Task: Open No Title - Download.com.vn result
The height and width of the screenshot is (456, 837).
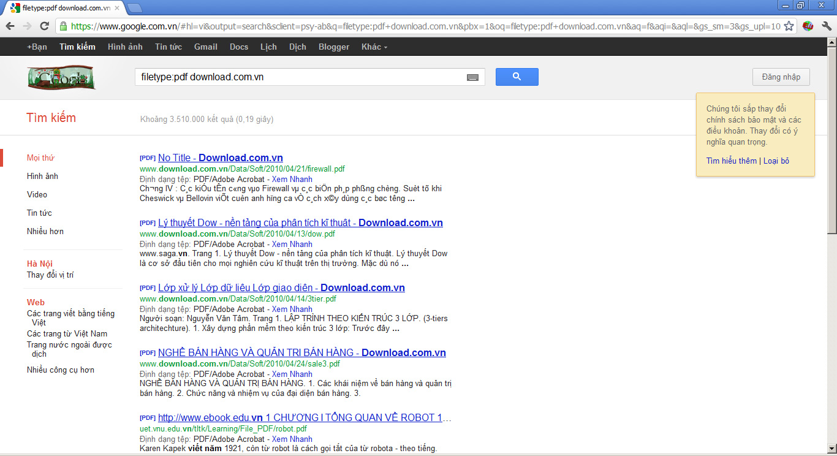Action: click(x=221, y=158)
